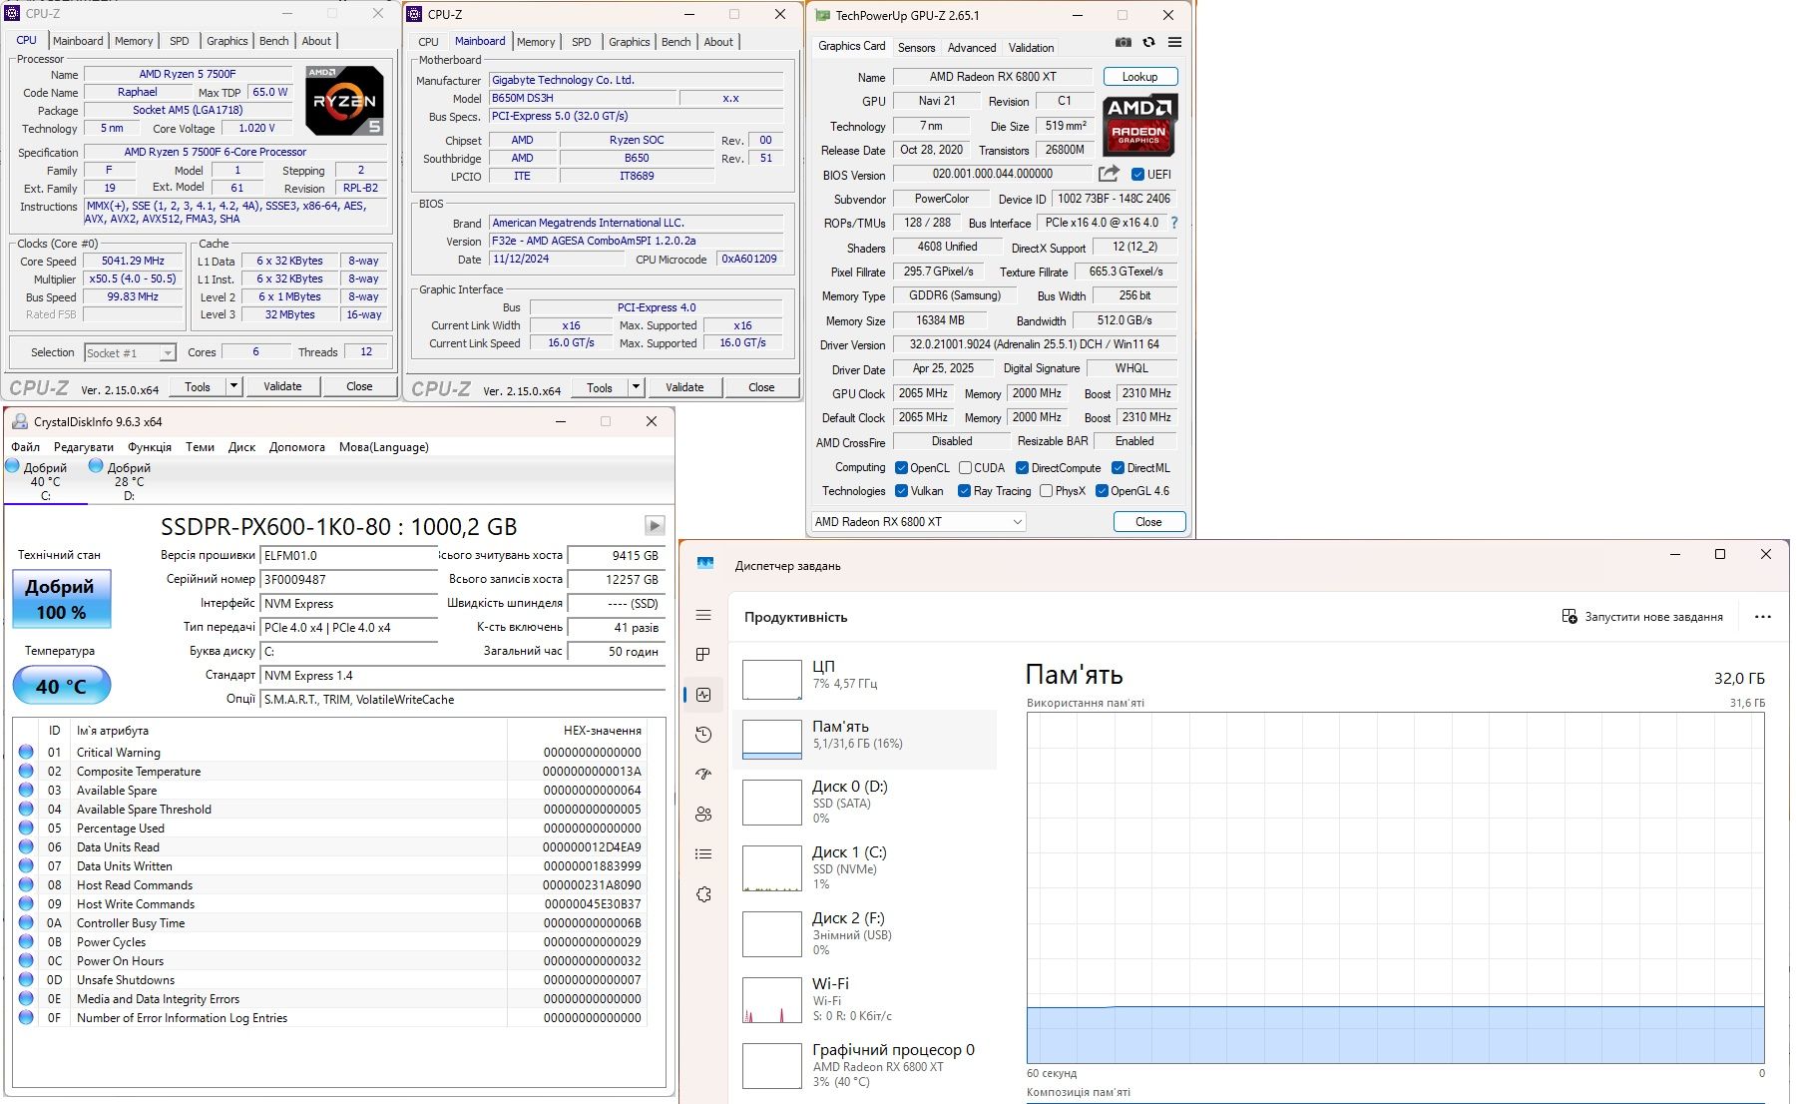Select Графічний процесор 0 performance item
This screenshot has width=1796, height=1104.
click(x=865, y=1065)
